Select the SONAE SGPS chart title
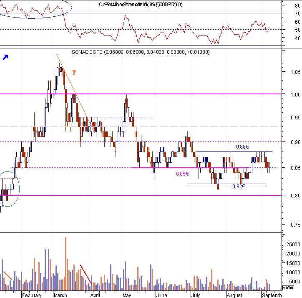The height and width of the screenshot is (298, 302). 141,52
